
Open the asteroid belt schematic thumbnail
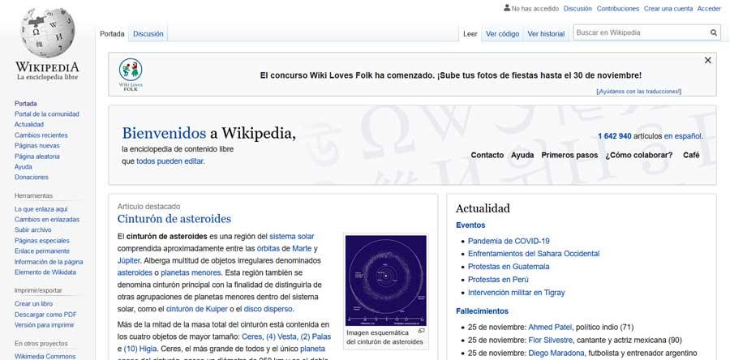(x=386, y=280)
